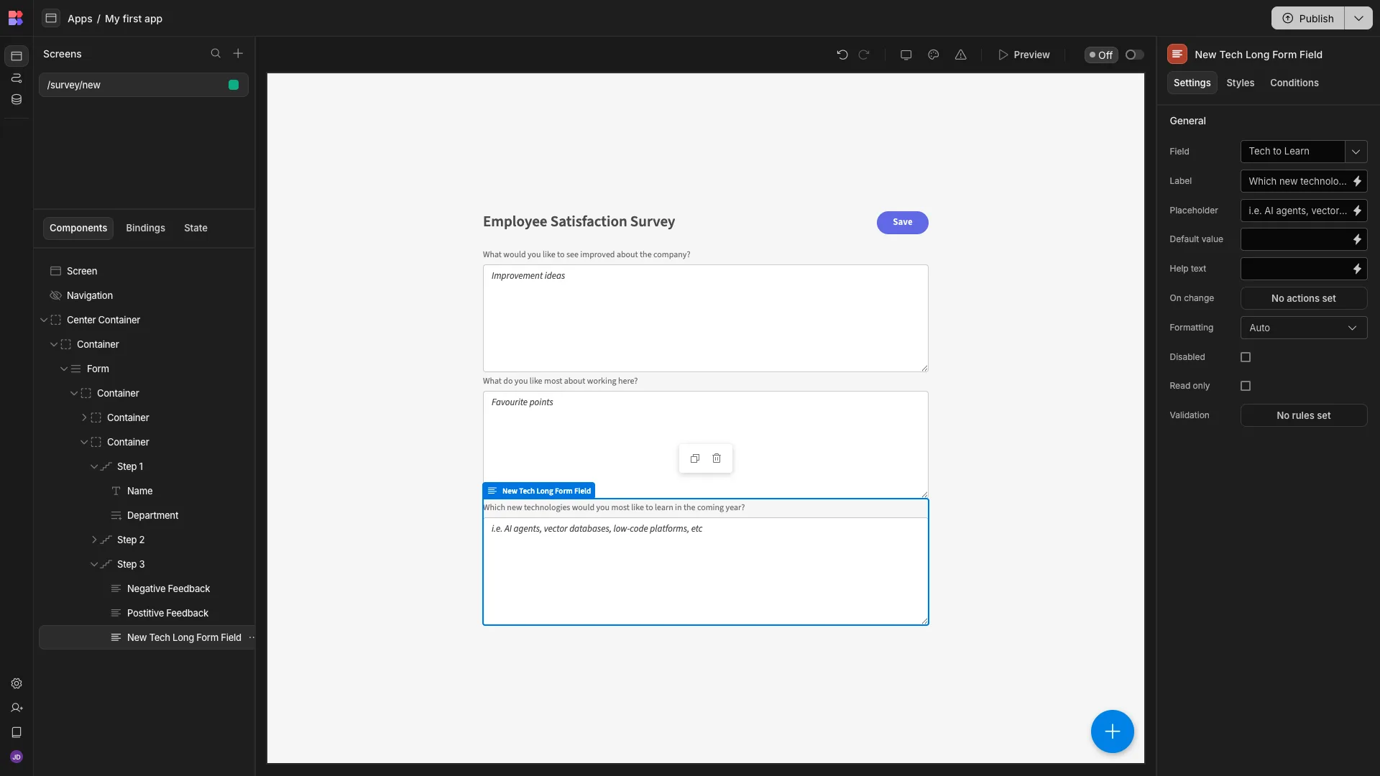
Task: Open the Field dropdown showing Tech to Learn
Action: [x=1304, y=152]
